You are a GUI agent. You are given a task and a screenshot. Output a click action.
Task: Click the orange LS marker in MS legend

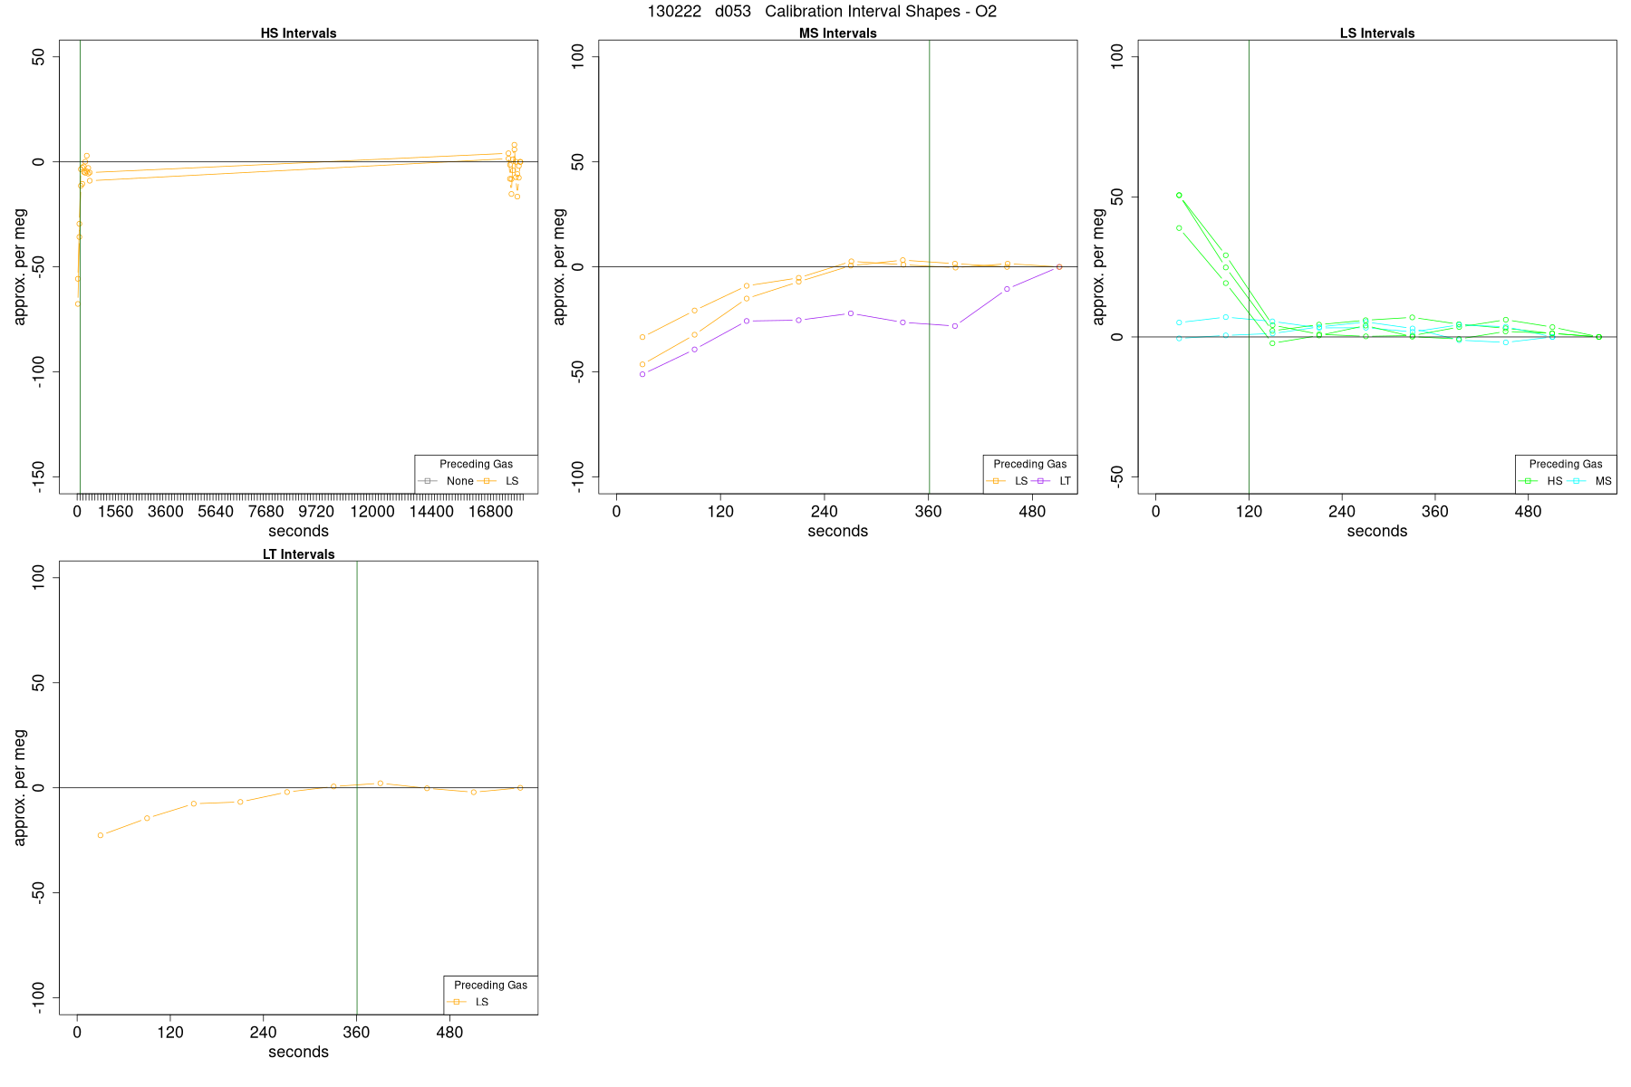coord(996,481)
